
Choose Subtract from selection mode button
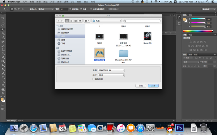(19, 9)
